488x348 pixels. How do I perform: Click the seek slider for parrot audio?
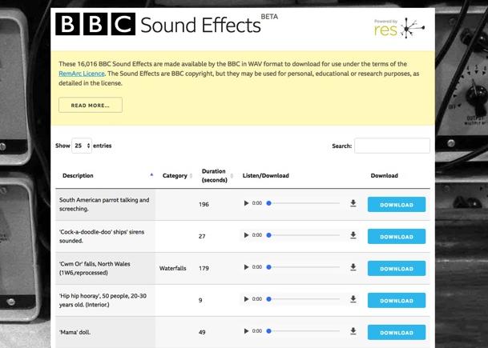coord(303,203)
